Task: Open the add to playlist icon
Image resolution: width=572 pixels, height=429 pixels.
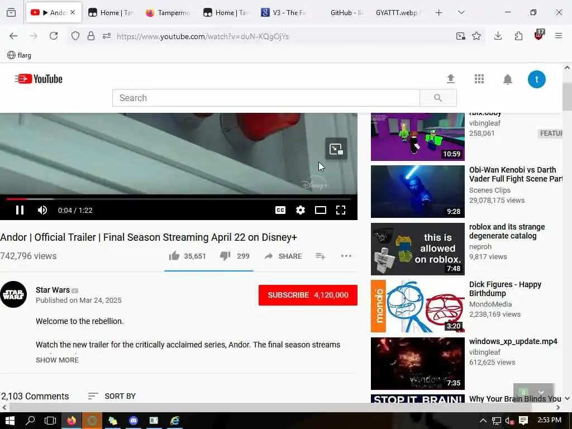Action: coord(320,256)
